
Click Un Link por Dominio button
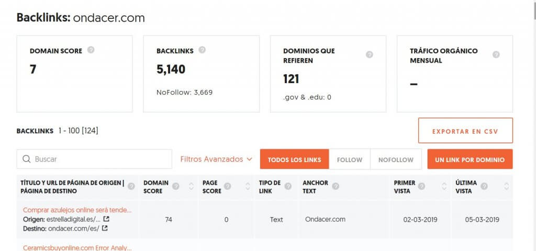click(470, 159)
